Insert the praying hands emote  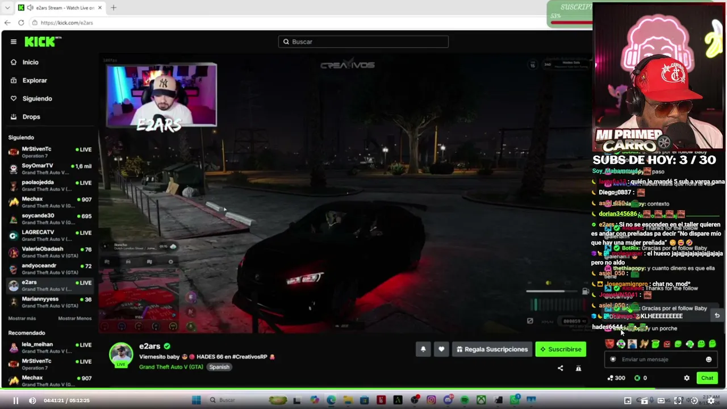[644, 344]
